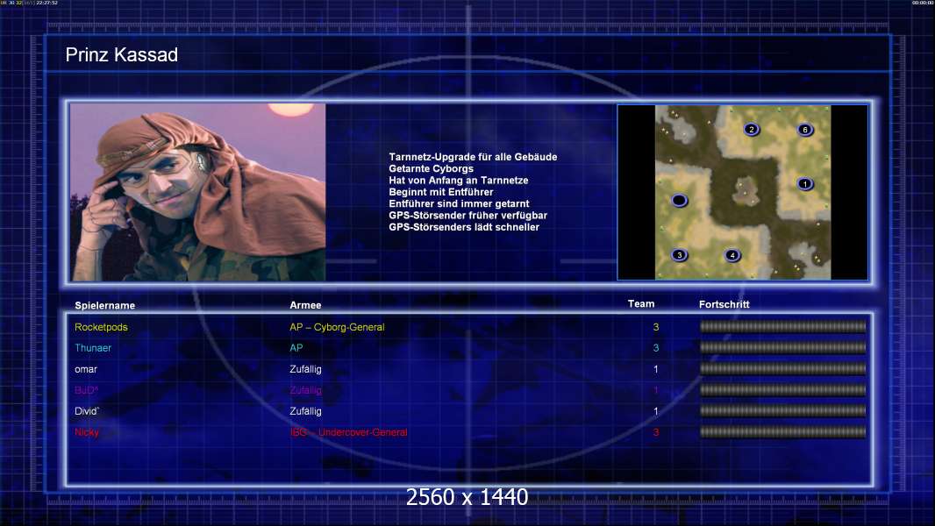Click 'Entführer sind immer getarnt' line
The image size is (935, 526).
click(x=459, y=203)
